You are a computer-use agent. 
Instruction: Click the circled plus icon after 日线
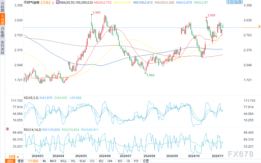[x=53, y=2]
